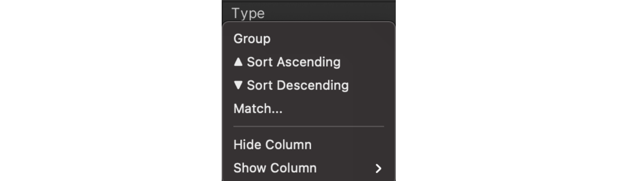This screenshot has width=617, height=181.
Task: Choose Hide Column in the menu
Action: pos(272,145)
